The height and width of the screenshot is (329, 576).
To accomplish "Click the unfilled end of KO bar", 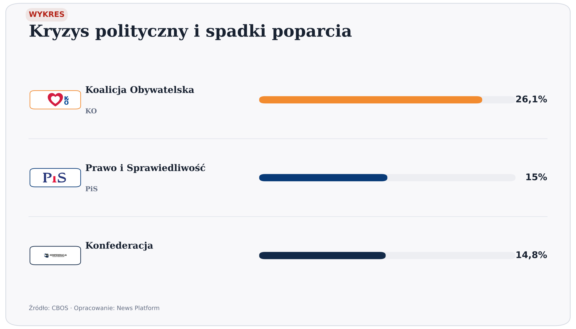I will tap(499, 100).
